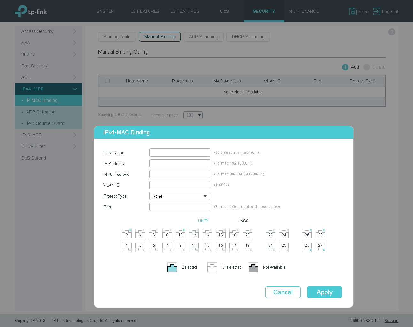
Task: Click the IP Address input field
Action: coord(180,163)
